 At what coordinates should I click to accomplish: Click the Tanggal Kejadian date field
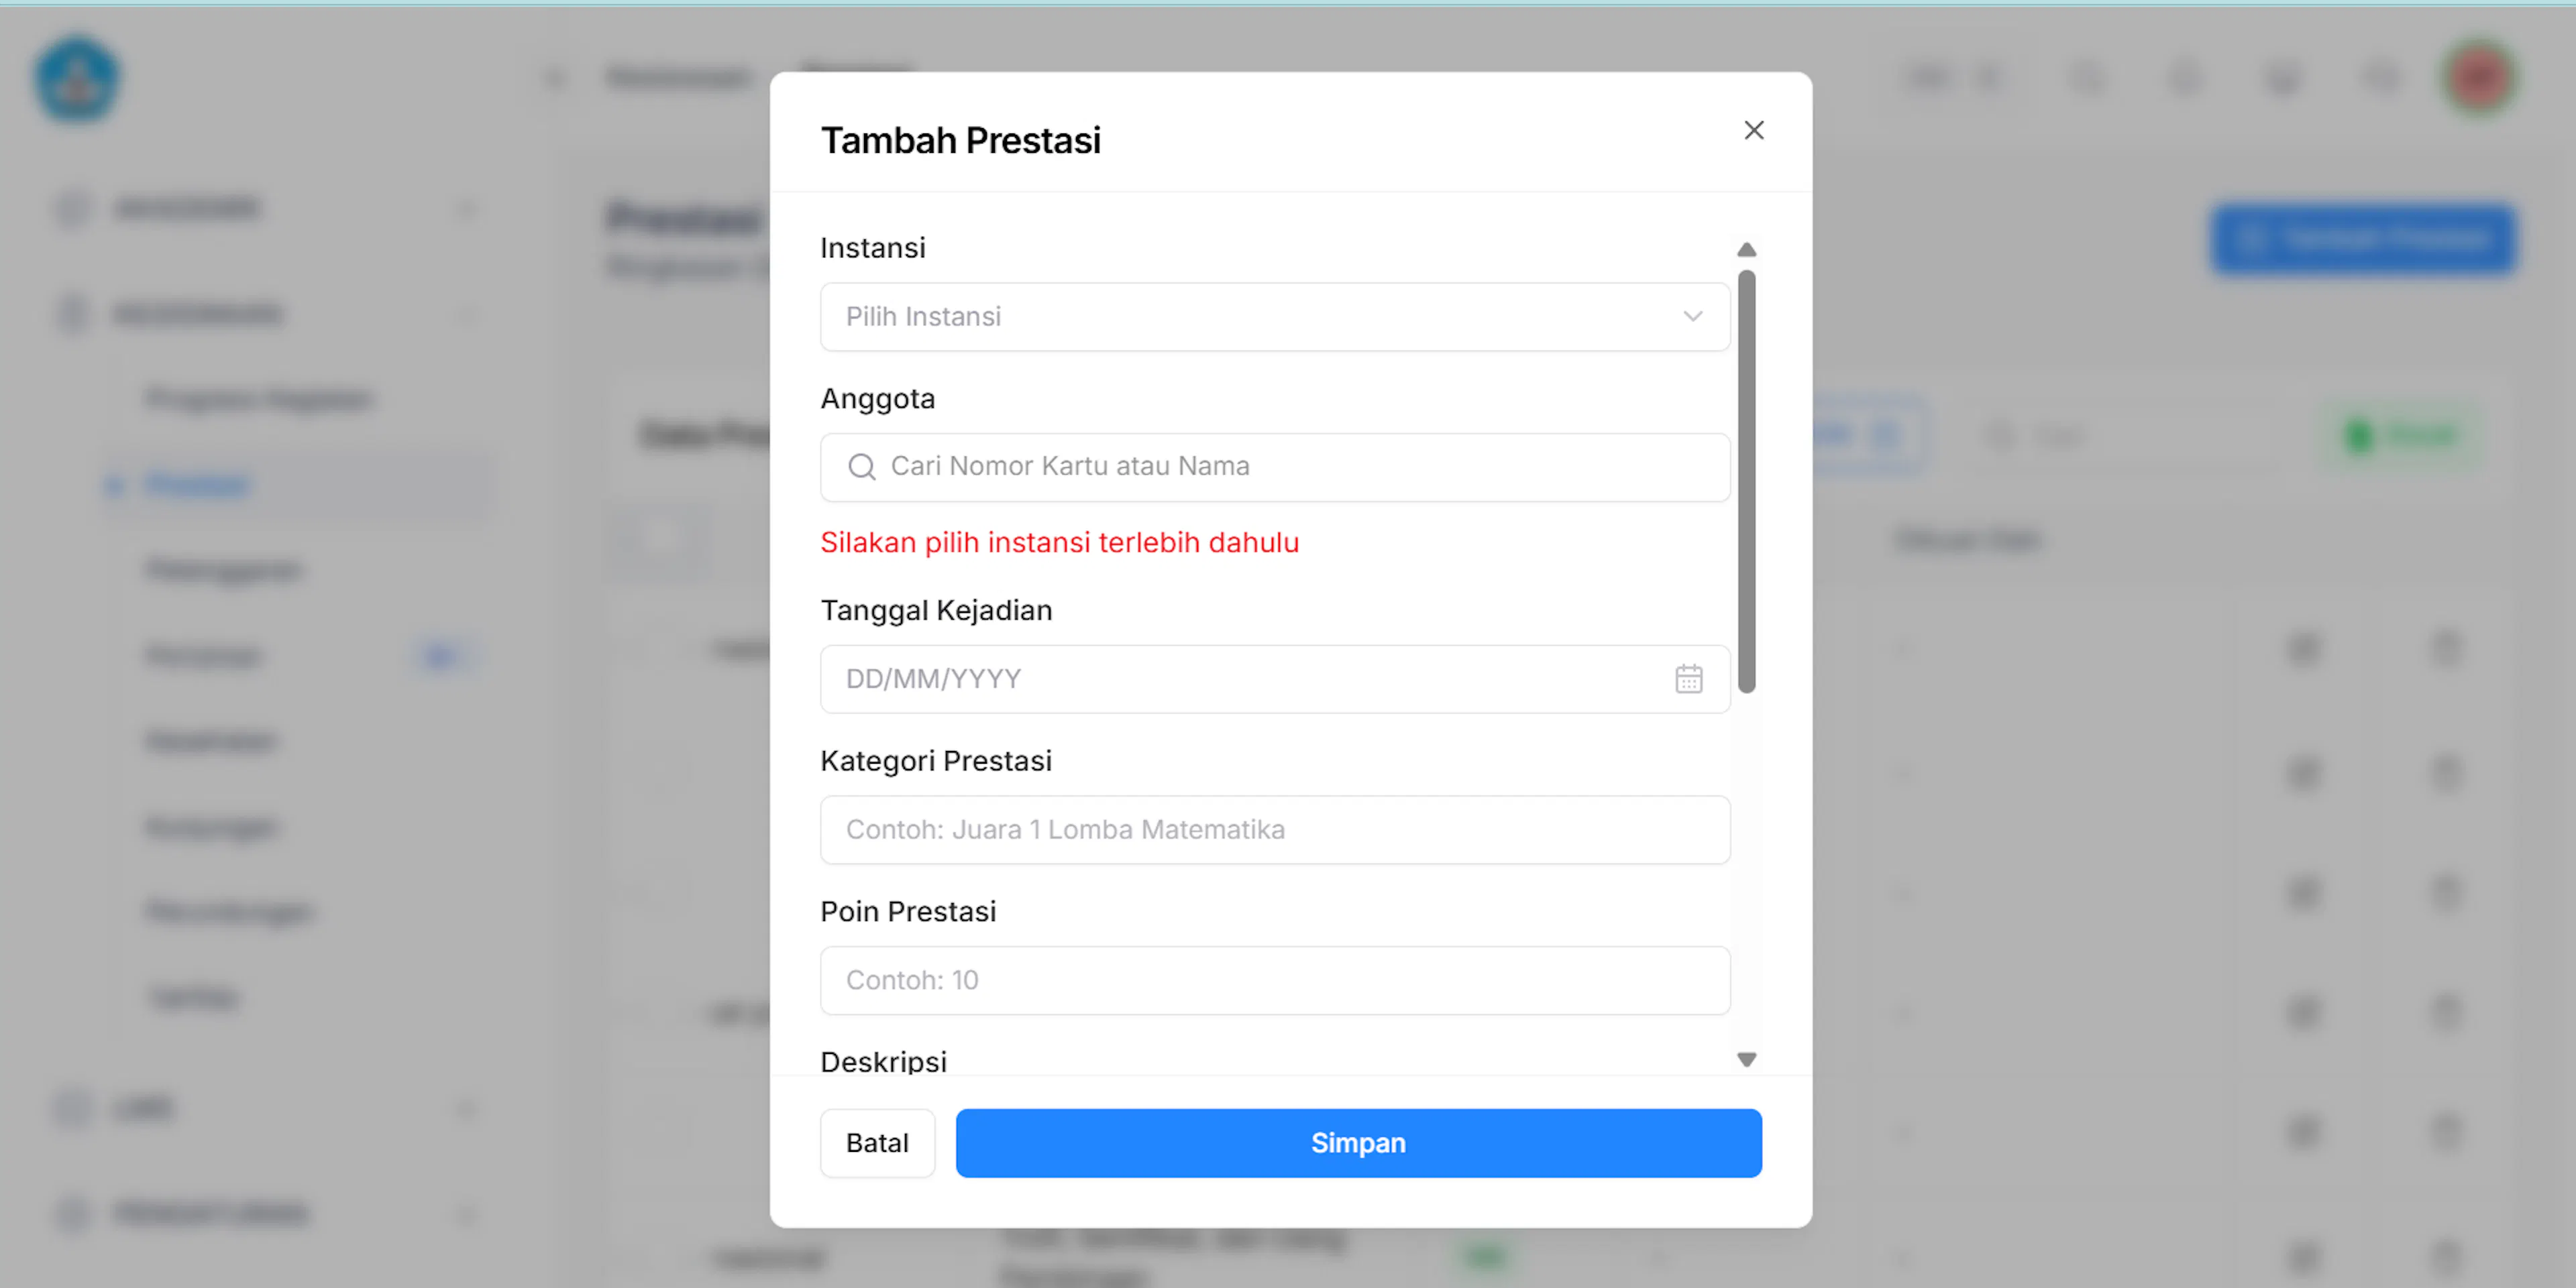click(x=1275, y=679)
